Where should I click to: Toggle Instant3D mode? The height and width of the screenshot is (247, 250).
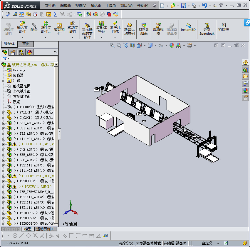(x=188, y=27)
